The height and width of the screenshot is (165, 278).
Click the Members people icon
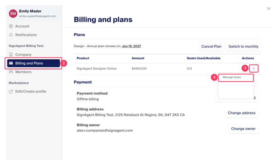tap(11, 72)
